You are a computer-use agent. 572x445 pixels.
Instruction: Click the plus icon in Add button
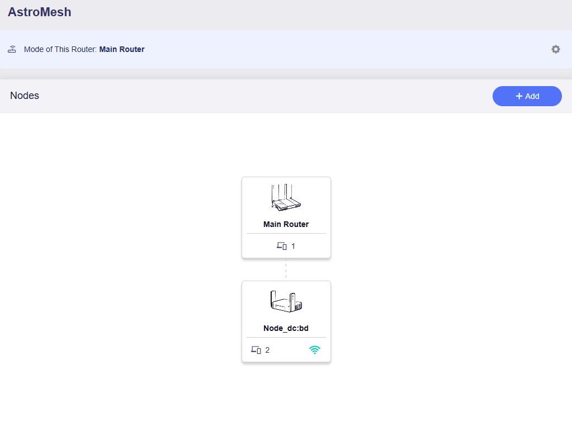(x=519, y=96)
